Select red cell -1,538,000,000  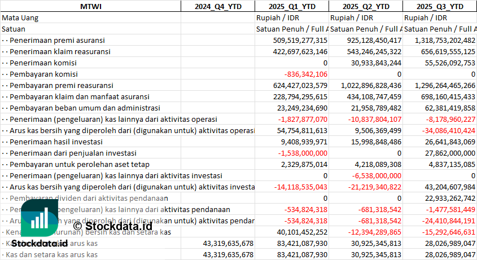pyautogui.click(x=292, y=153)
